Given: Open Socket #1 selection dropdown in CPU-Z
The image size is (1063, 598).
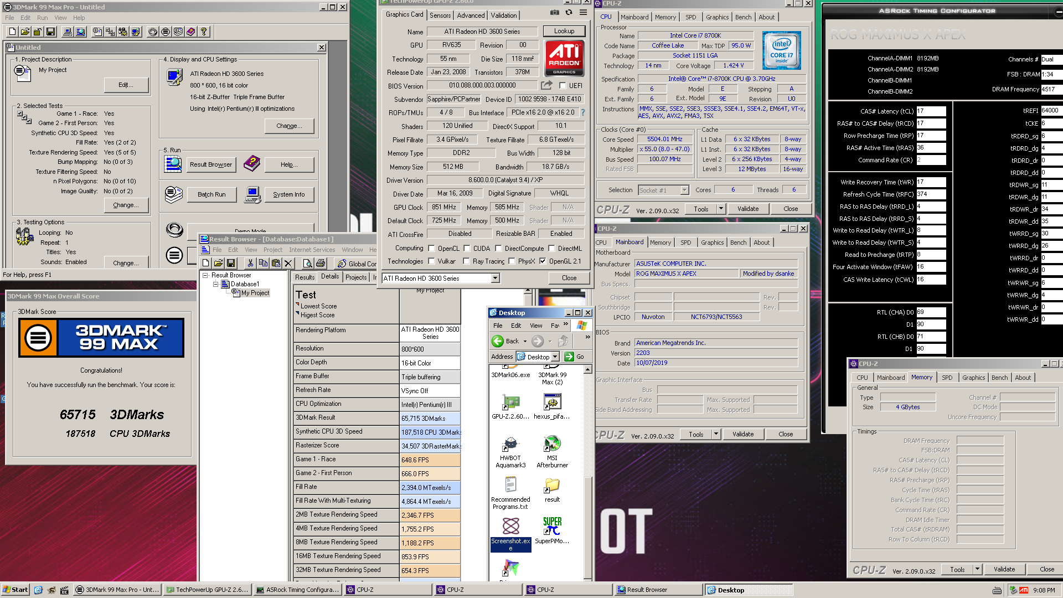Looking at the screenshot, I should pos(684,190).
